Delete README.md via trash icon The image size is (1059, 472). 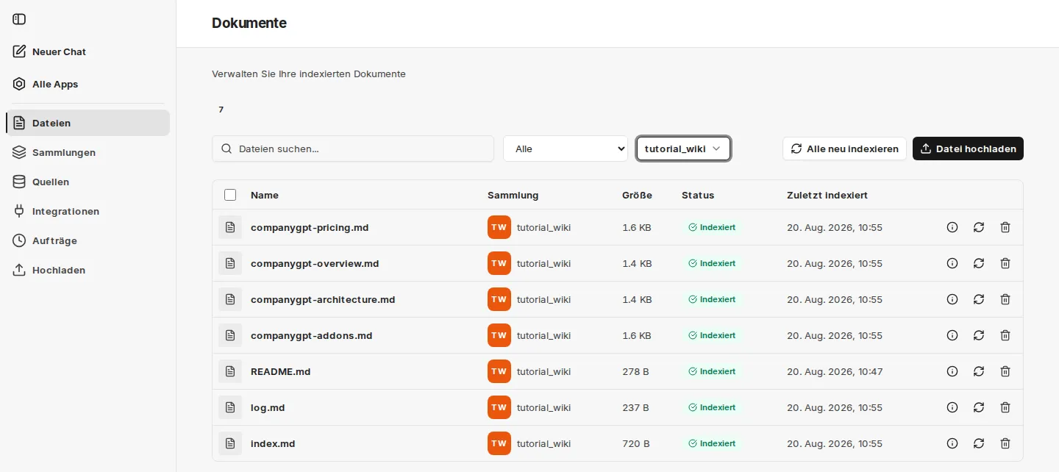pyautogui.click(x=1005, y=371)
